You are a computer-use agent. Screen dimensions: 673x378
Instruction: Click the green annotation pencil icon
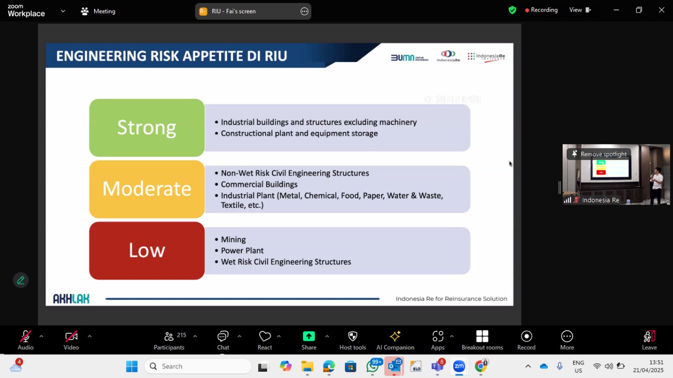(x=21, y=280)
